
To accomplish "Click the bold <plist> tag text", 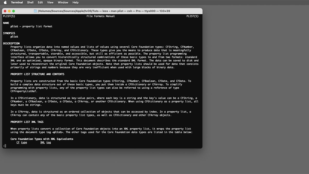I will pos(58,132).
